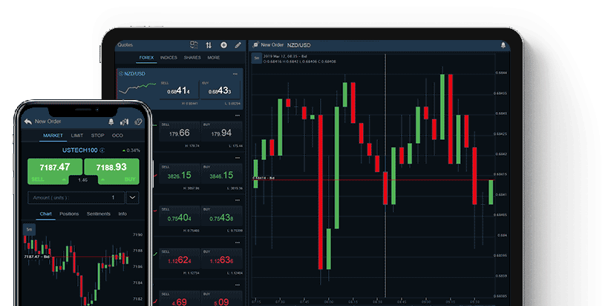Viewport: 608px width, 306px height.
Task: Click the edit pencil icon in Quotes
Action: coord(238,45)
